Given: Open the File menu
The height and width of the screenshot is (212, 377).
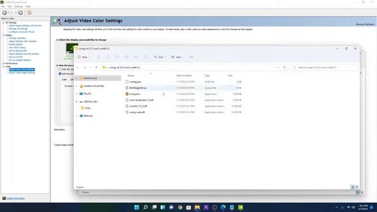Looking at the screenshot, I should tap(3, 6).
